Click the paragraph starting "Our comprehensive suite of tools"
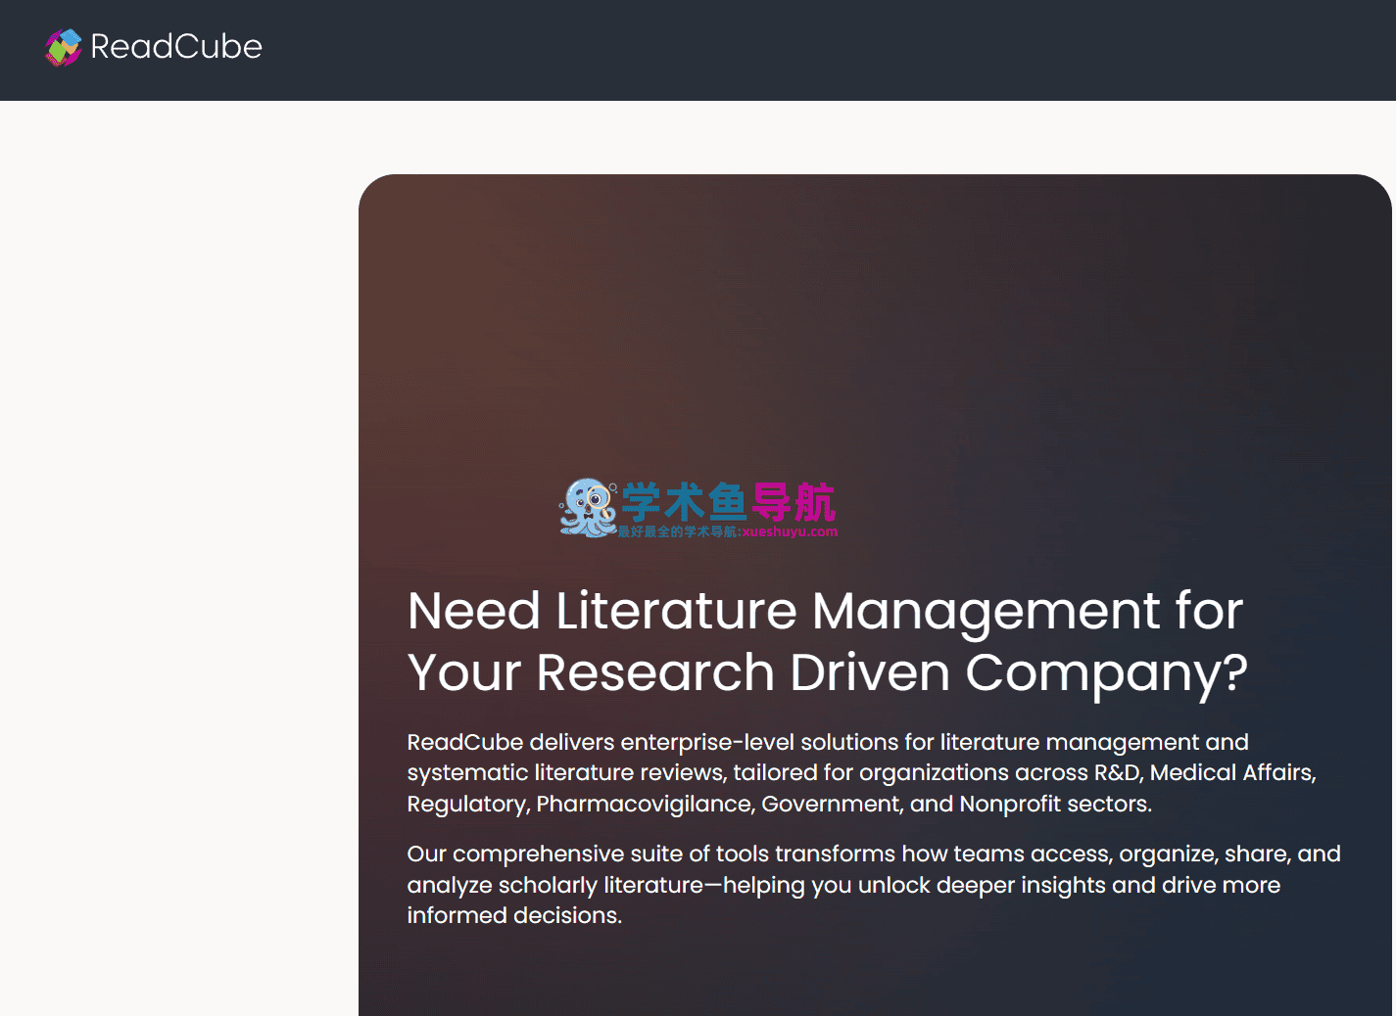1396x1016 pixels. point(874,884)
